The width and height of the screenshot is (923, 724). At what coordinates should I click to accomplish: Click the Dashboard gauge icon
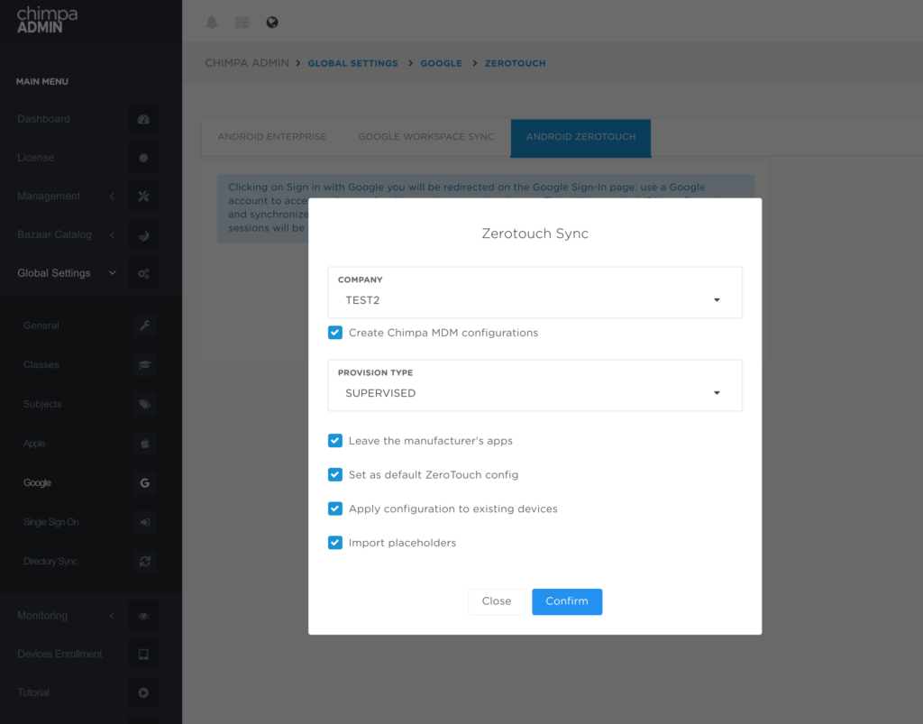point(143,119)
